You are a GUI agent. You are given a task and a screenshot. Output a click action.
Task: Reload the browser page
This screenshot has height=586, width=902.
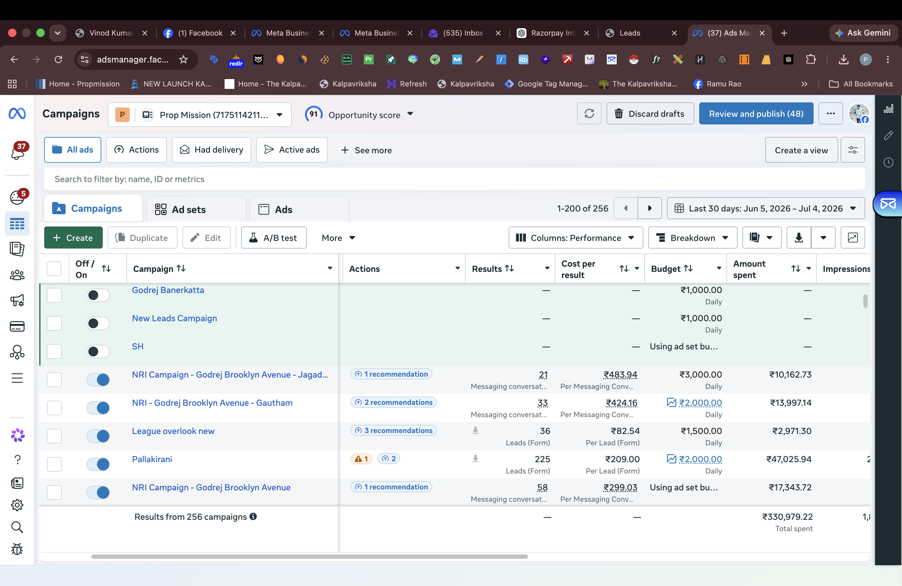(58, 59)
